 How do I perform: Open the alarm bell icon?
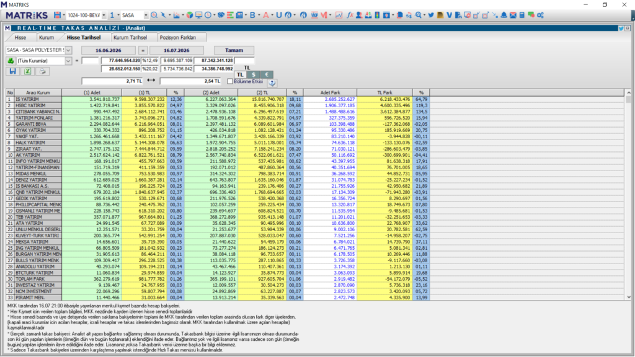tap(504, 15)
